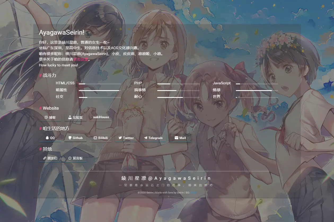
Task: Click the HTML/CSS skill progress bar
Action: pyautogui.click(x=100, y=84)
